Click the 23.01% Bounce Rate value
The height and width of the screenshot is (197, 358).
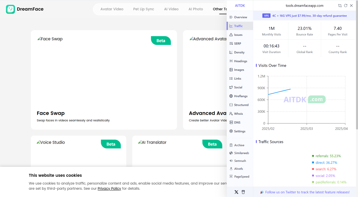[x=305, y=29]
